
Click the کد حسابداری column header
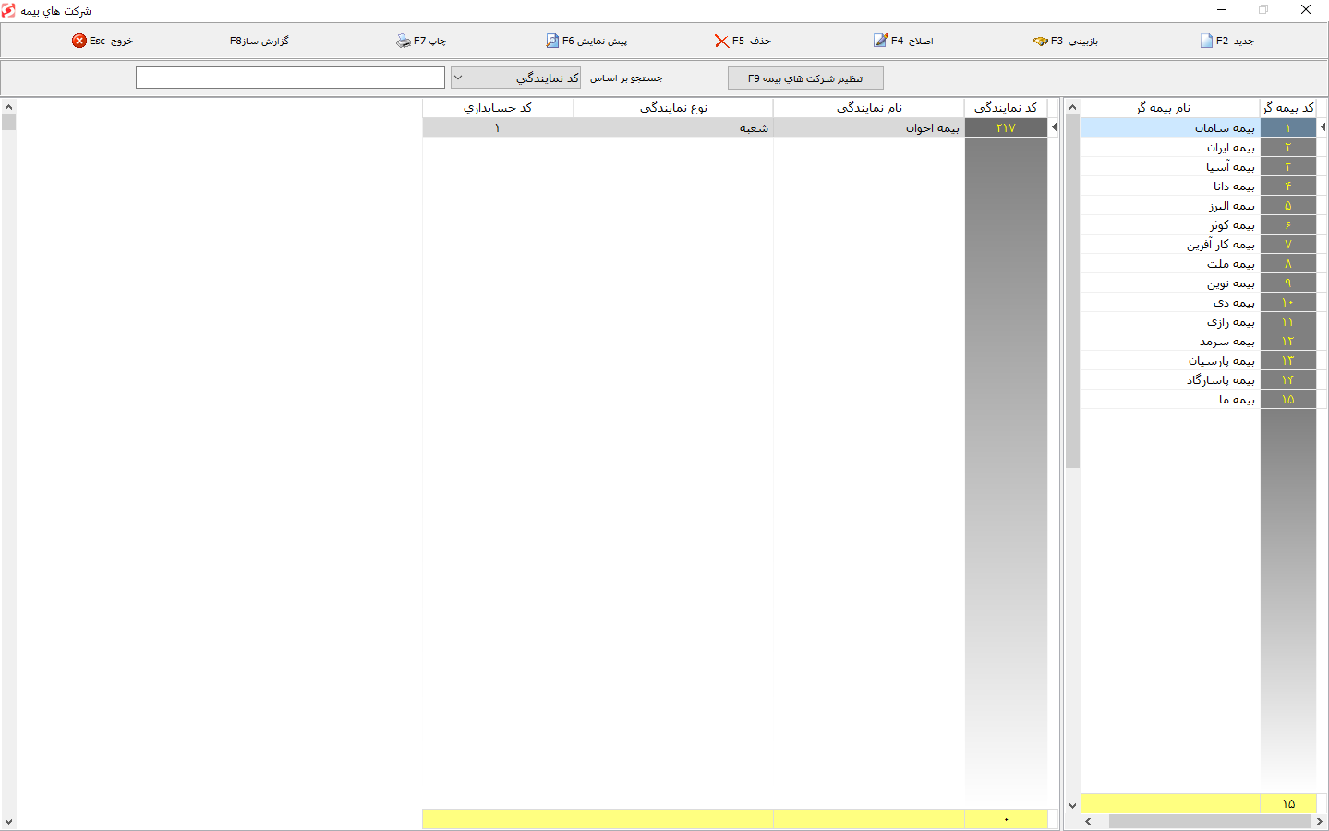point(498,108)
